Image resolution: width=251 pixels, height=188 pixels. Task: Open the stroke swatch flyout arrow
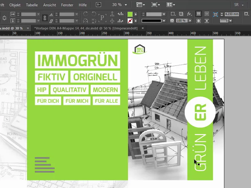click(x=136, y=21)
